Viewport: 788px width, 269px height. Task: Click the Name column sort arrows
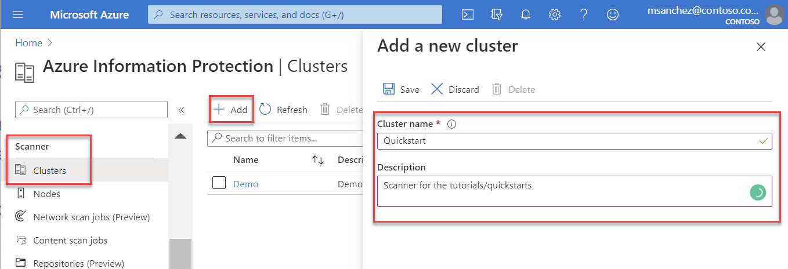pyautogui.click(x=318, y=160)
